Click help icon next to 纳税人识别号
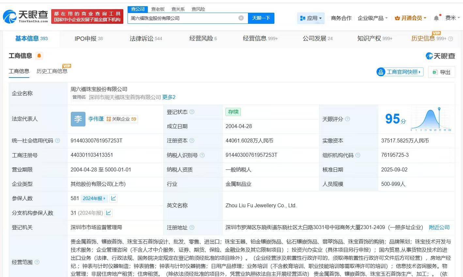 (x=202, y=155)
